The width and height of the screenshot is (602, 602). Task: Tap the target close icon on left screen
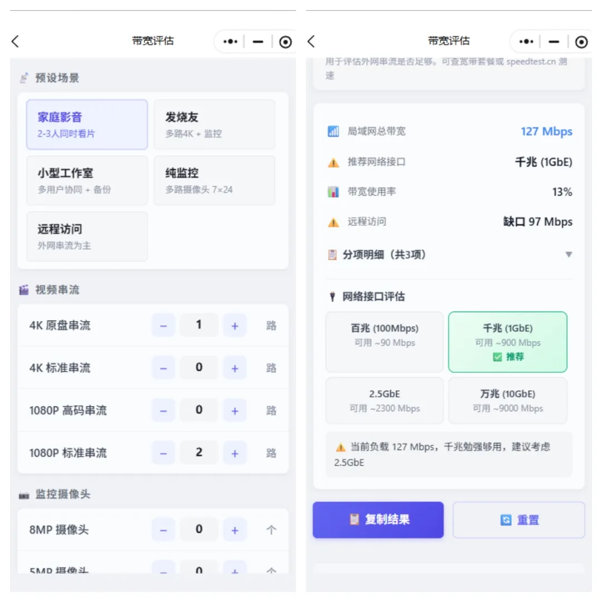pos(285,42)
